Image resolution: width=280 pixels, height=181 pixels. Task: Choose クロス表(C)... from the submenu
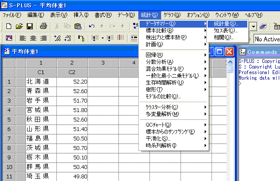[x=227, y=31]
